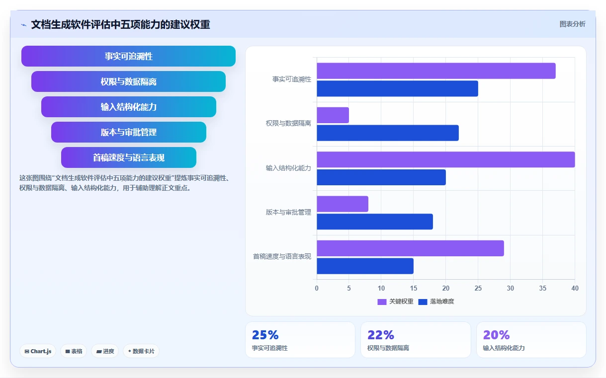This screenshot has height=378, width=606.
Task: Click the purple 首稿速度与语言表现 chart bar
Action: pos(410,248)
